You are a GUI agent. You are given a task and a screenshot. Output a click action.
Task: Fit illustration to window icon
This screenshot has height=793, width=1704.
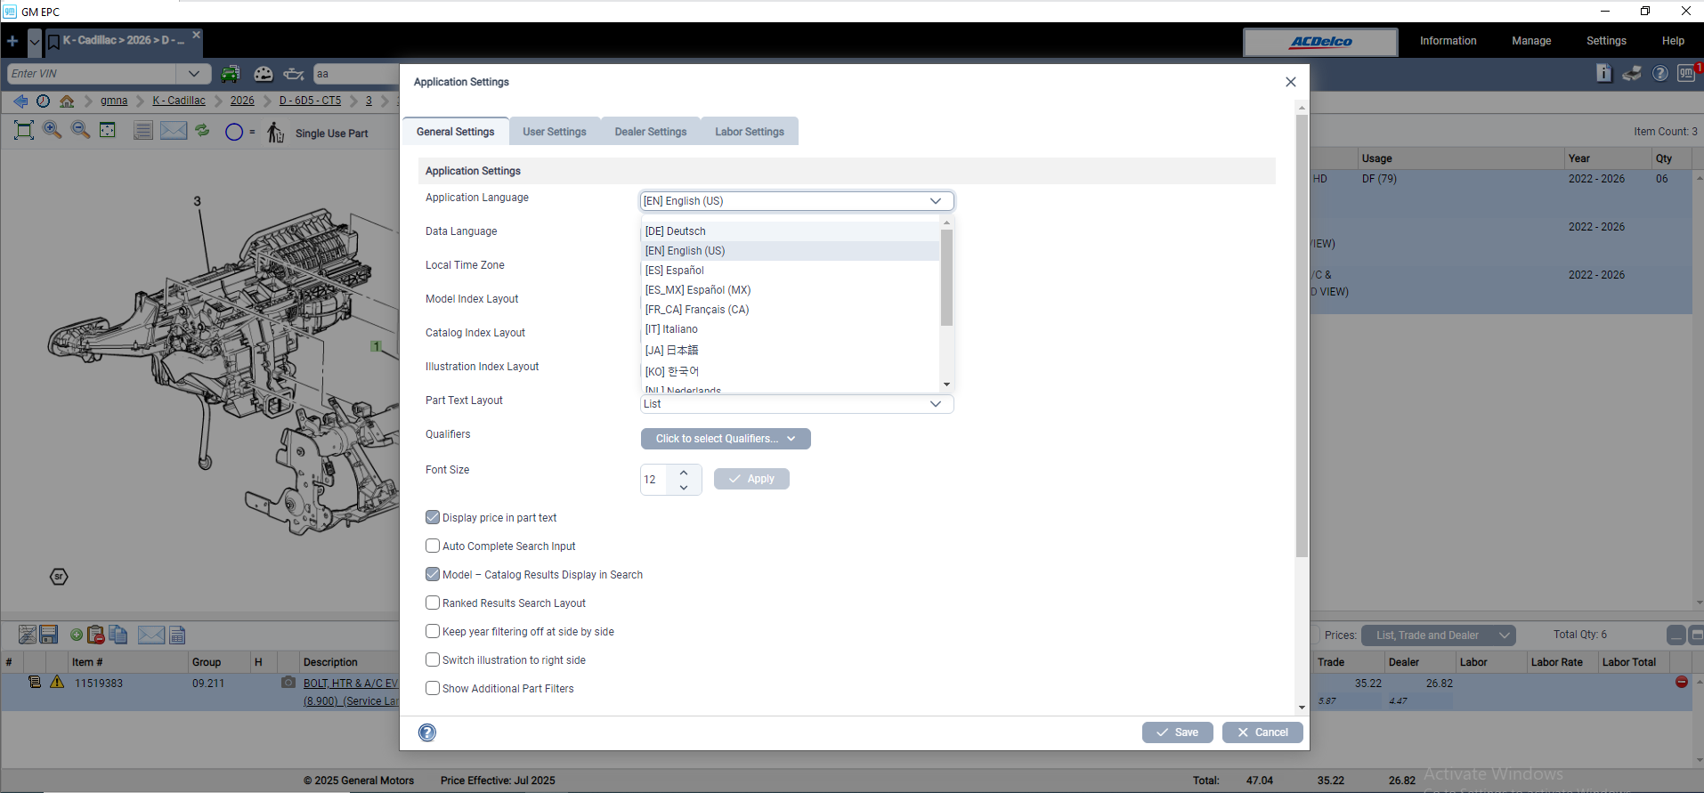(24, 131)
